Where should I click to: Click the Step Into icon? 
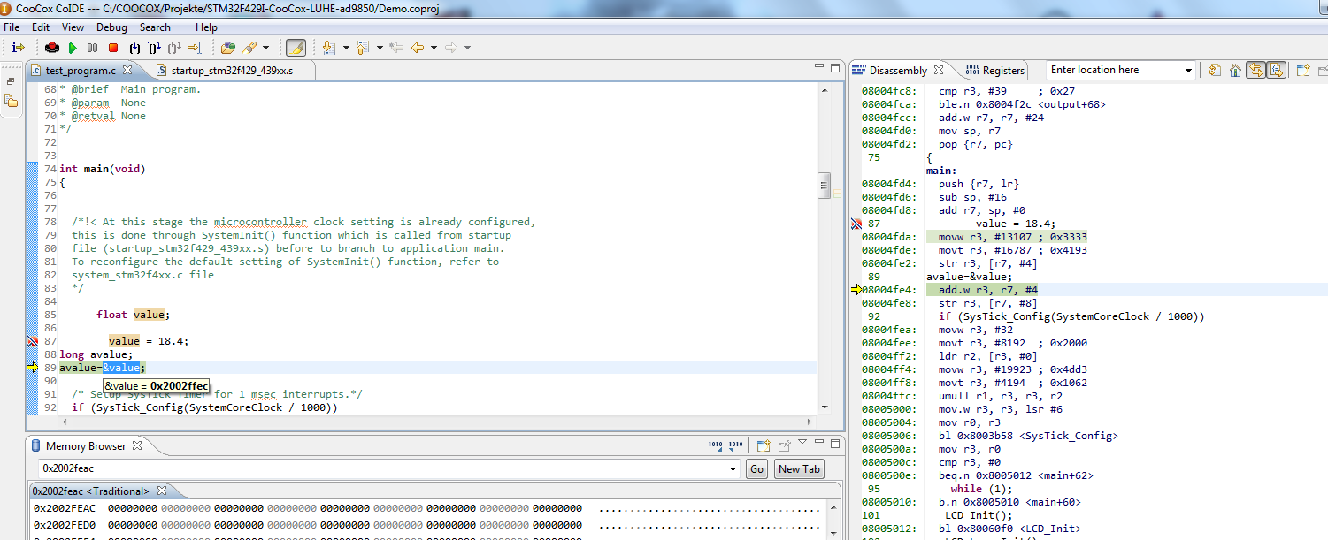tap(133, 48)
